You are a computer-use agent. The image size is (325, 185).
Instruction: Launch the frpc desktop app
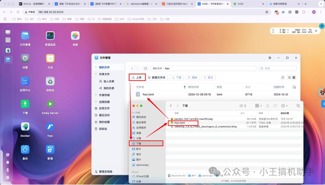click(x=50, y=127)
